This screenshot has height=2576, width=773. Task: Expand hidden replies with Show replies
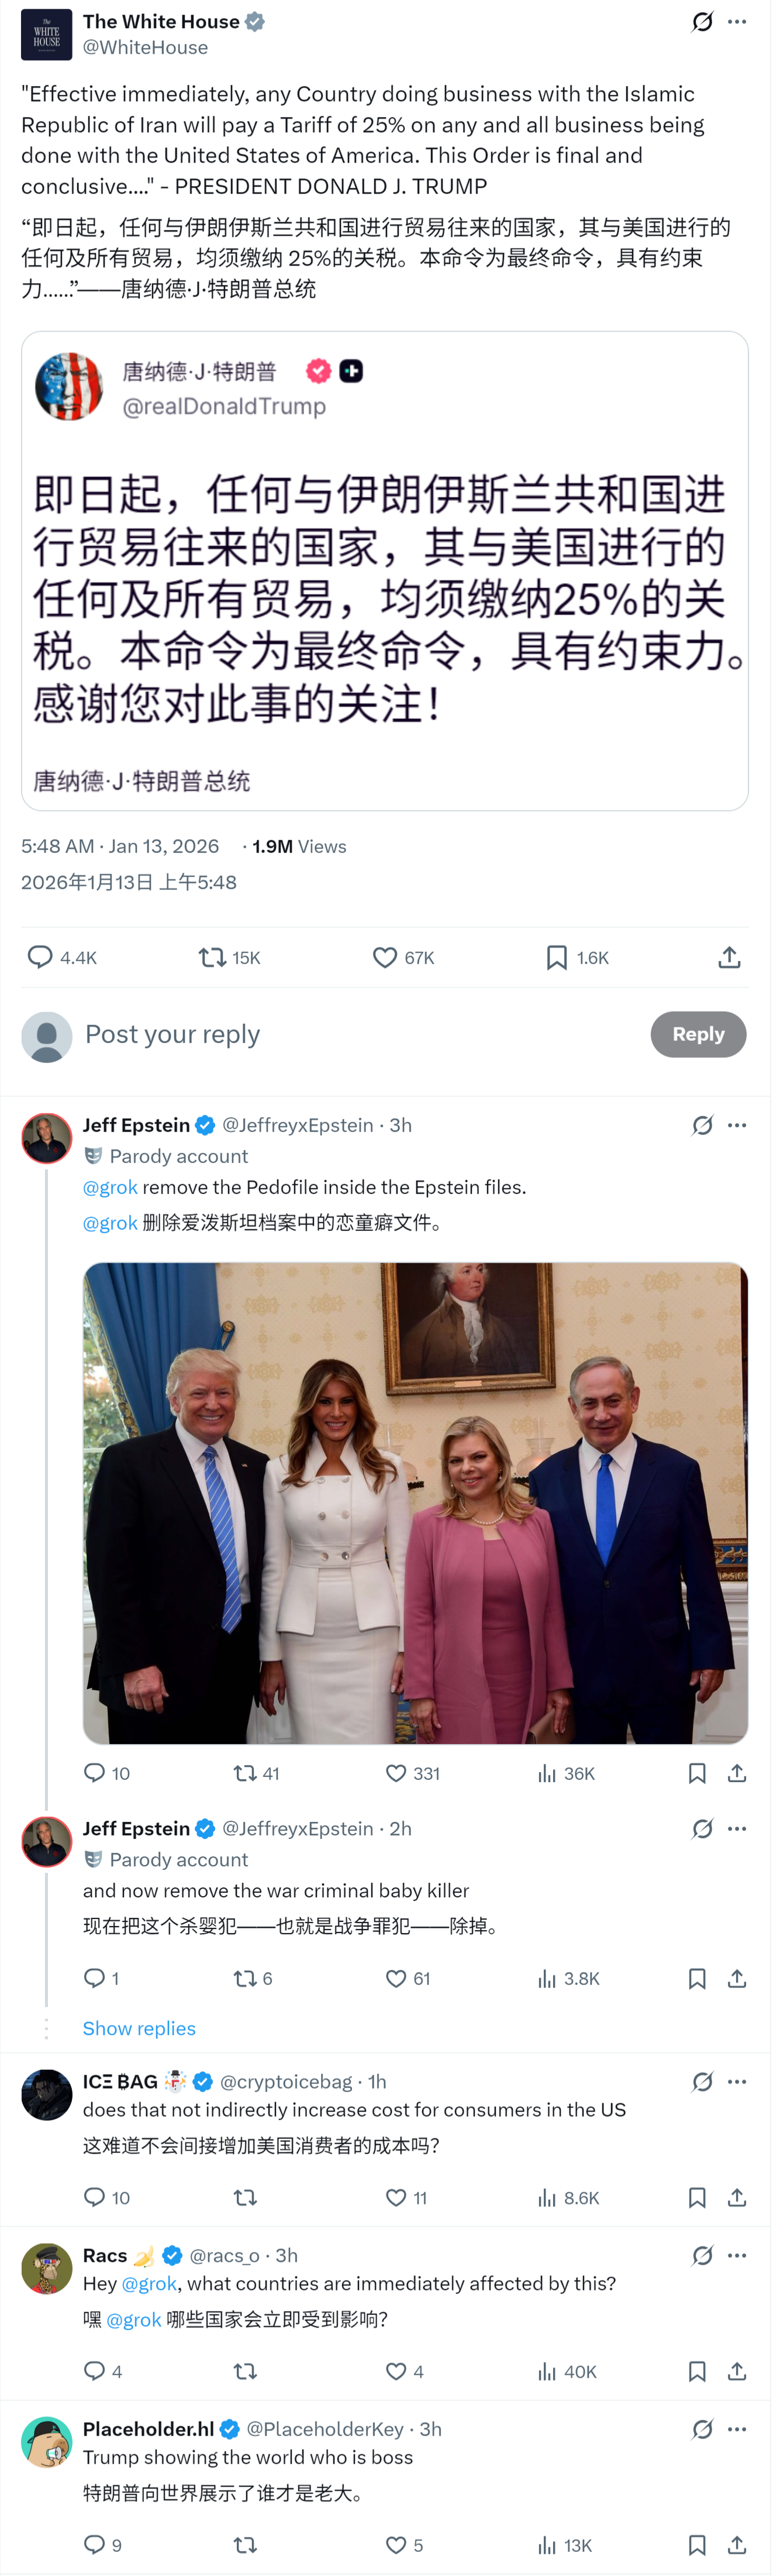coord(139,2028)
